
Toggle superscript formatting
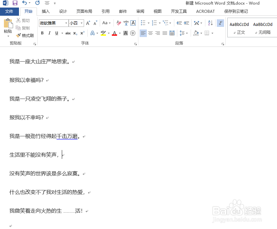point(81,33)
